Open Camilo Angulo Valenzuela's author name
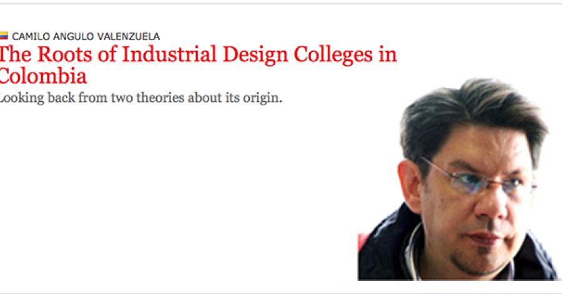This screenshot has width=562, height=306. click(x=81, y=36)
